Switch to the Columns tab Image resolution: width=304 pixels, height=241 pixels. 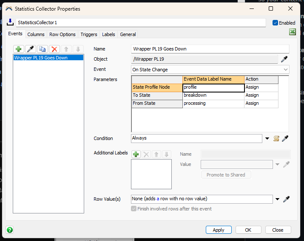pos(36,34)
